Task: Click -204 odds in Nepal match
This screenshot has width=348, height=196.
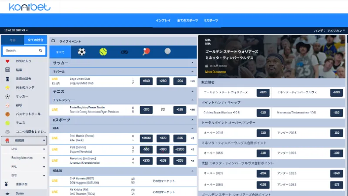Action: (x=180, y=81)
